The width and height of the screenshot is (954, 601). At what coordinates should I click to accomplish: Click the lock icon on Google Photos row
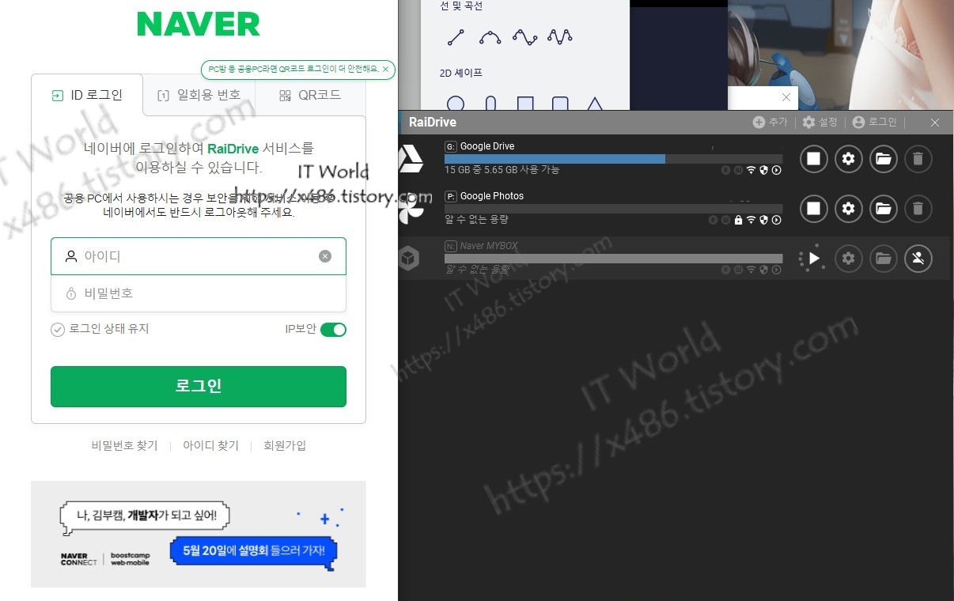pyautogui.click(x=738, y=220)
